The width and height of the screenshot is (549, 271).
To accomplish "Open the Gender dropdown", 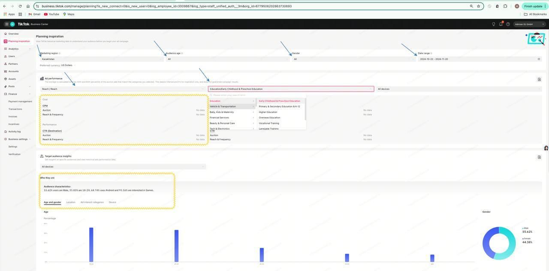I will pyautogui.click(x=354, y=59).
